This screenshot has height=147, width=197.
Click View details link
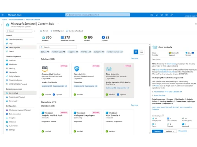click(x=182, y=131)
